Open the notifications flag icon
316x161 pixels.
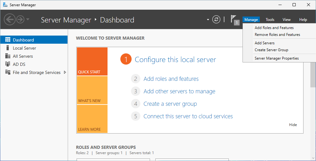click(x=235, y=20)
